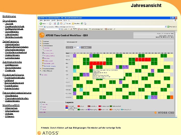Open the Schnittstellen link
The width and height of the screenshot is (181, 135).
pyautogui.click(x=12, y=31)
